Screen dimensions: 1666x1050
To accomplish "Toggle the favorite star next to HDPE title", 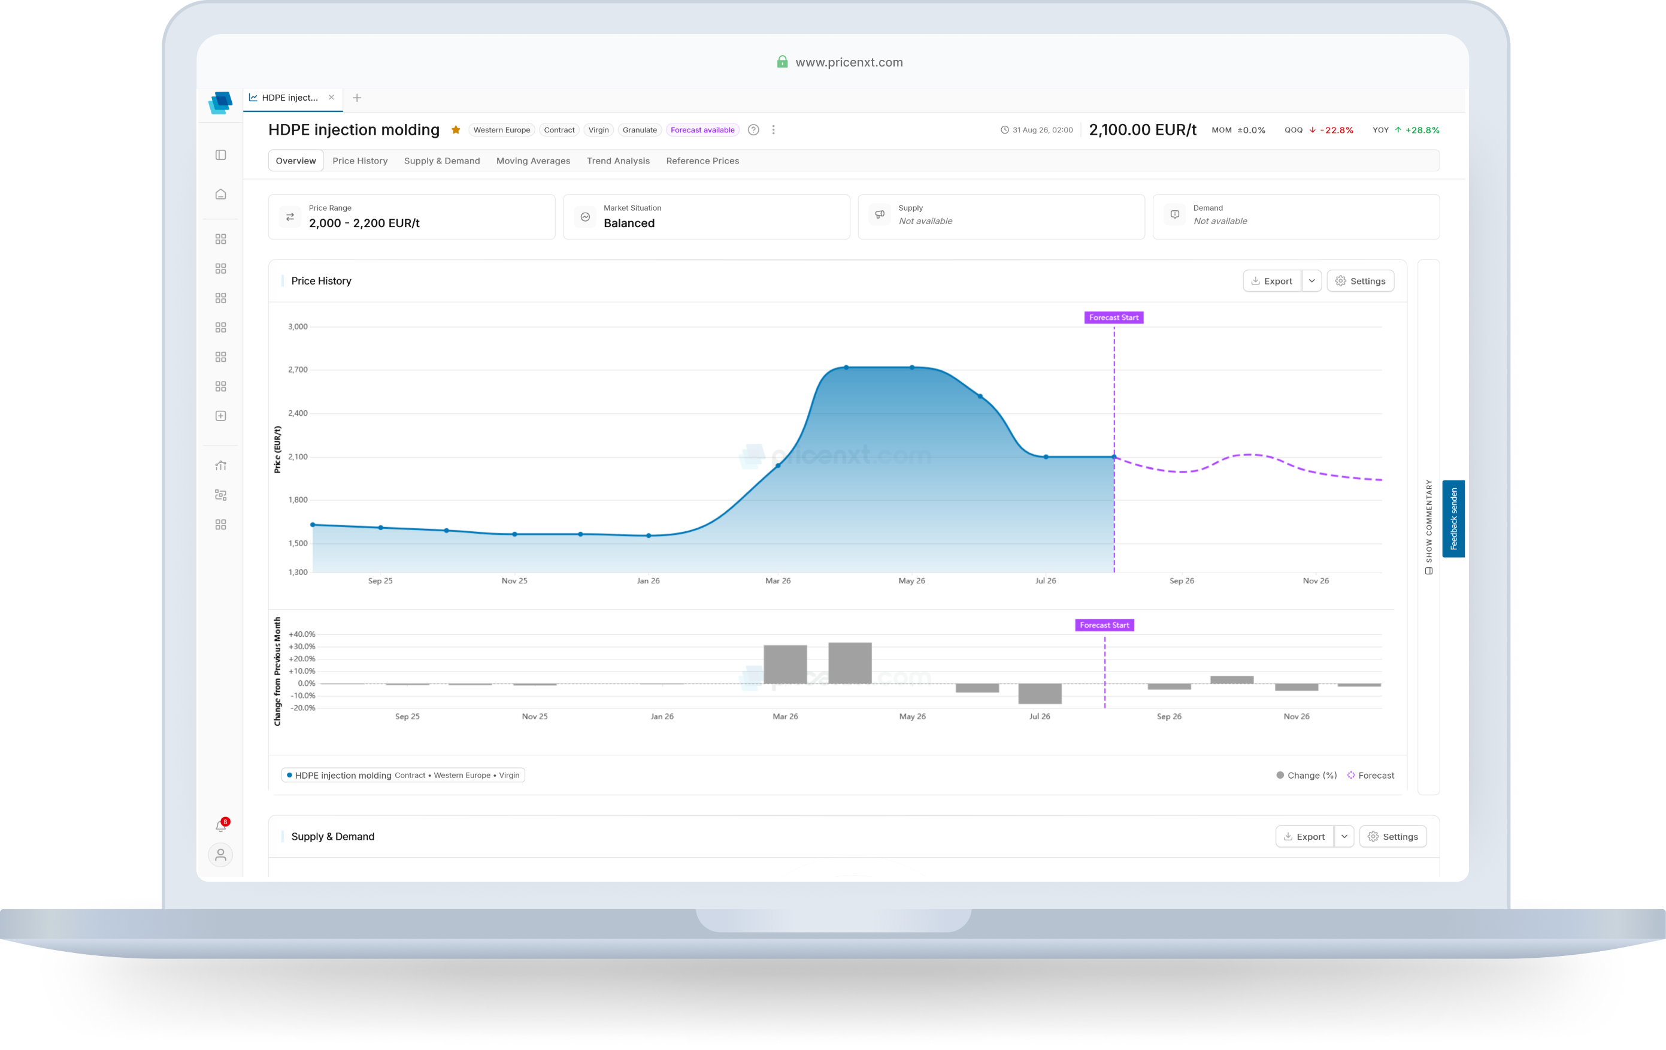I will click(x=456, y=129).
